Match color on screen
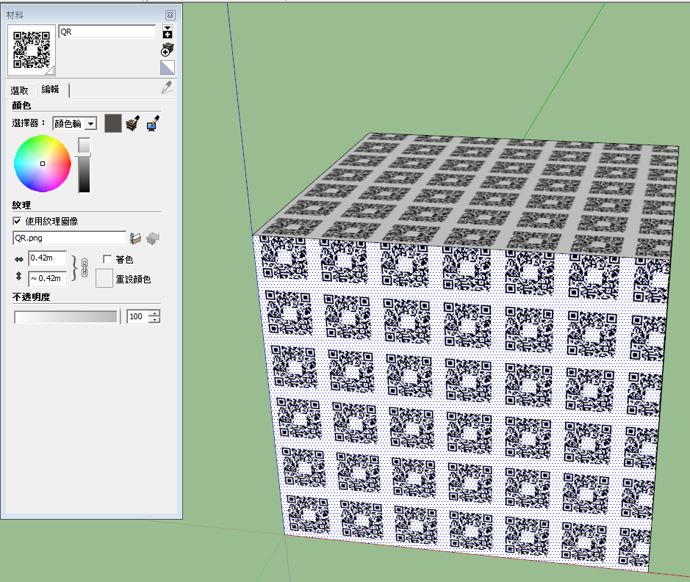690x582 pixels. (153, 123)
